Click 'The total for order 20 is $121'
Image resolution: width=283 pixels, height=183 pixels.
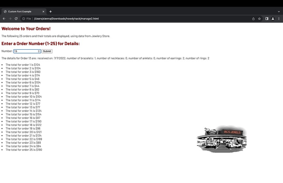[x=24, y=132]
